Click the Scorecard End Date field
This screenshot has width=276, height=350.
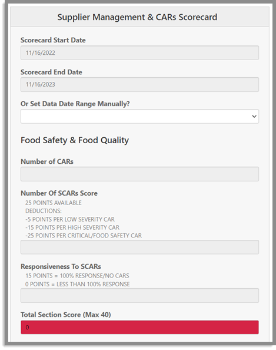pyautogui.click(x=139, y=85)
